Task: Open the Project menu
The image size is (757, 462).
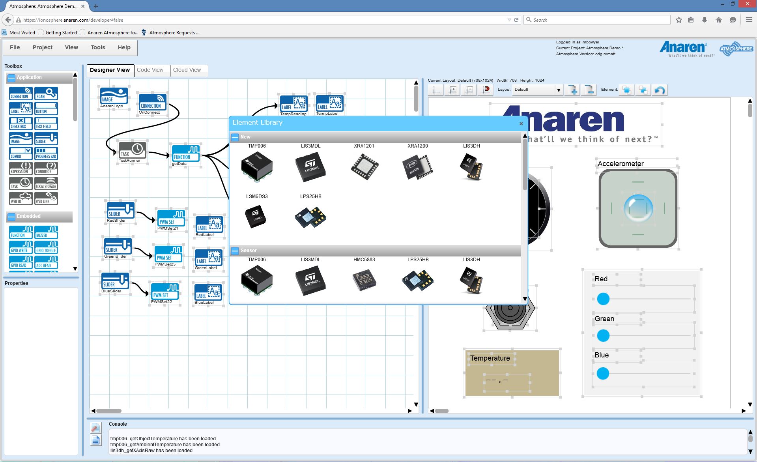Action: point(43,47)
